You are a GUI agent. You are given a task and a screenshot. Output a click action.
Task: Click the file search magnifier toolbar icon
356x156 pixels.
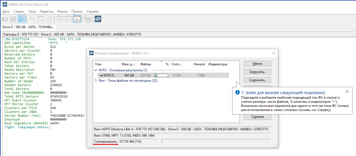[41, 19]
